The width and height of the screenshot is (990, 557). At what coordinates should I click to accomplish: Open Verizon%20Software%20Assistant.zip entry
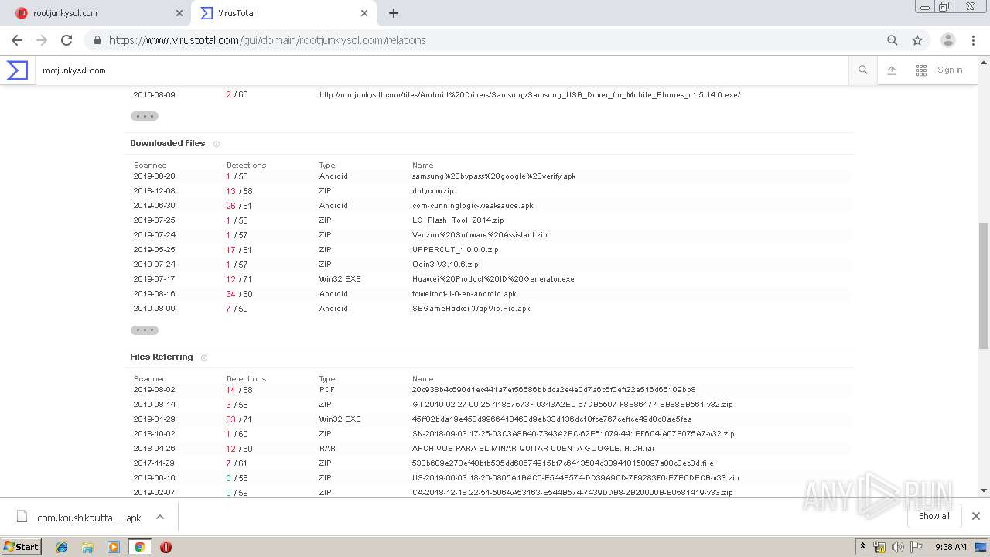[480, 235]
